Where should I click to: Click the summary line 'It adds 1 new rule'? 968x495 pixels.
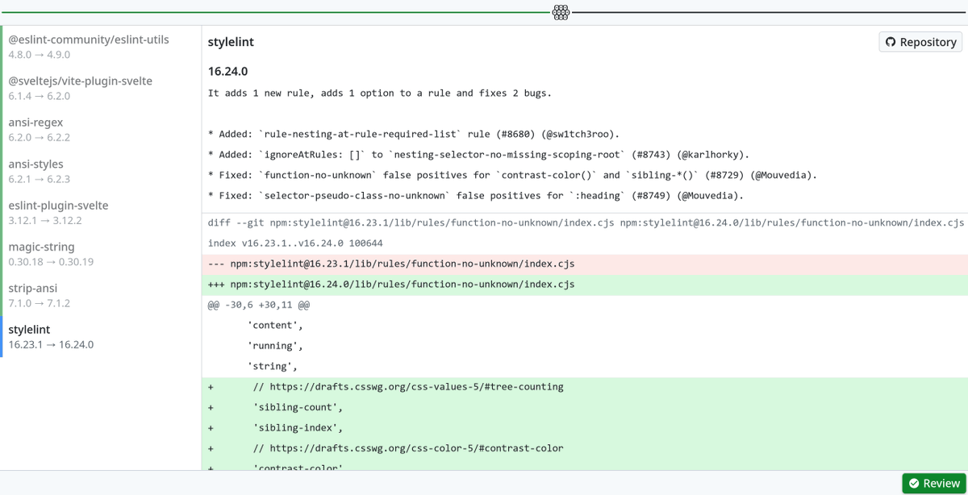[380, 94]
